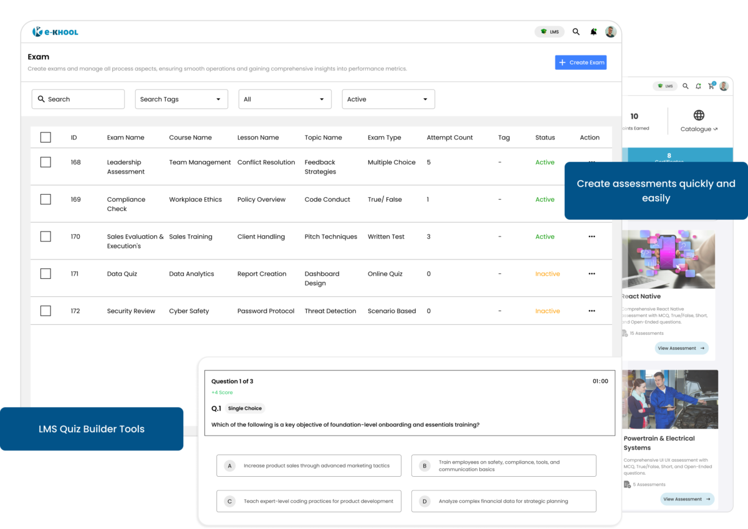Select the Compliance Check row checkbox

46,200
